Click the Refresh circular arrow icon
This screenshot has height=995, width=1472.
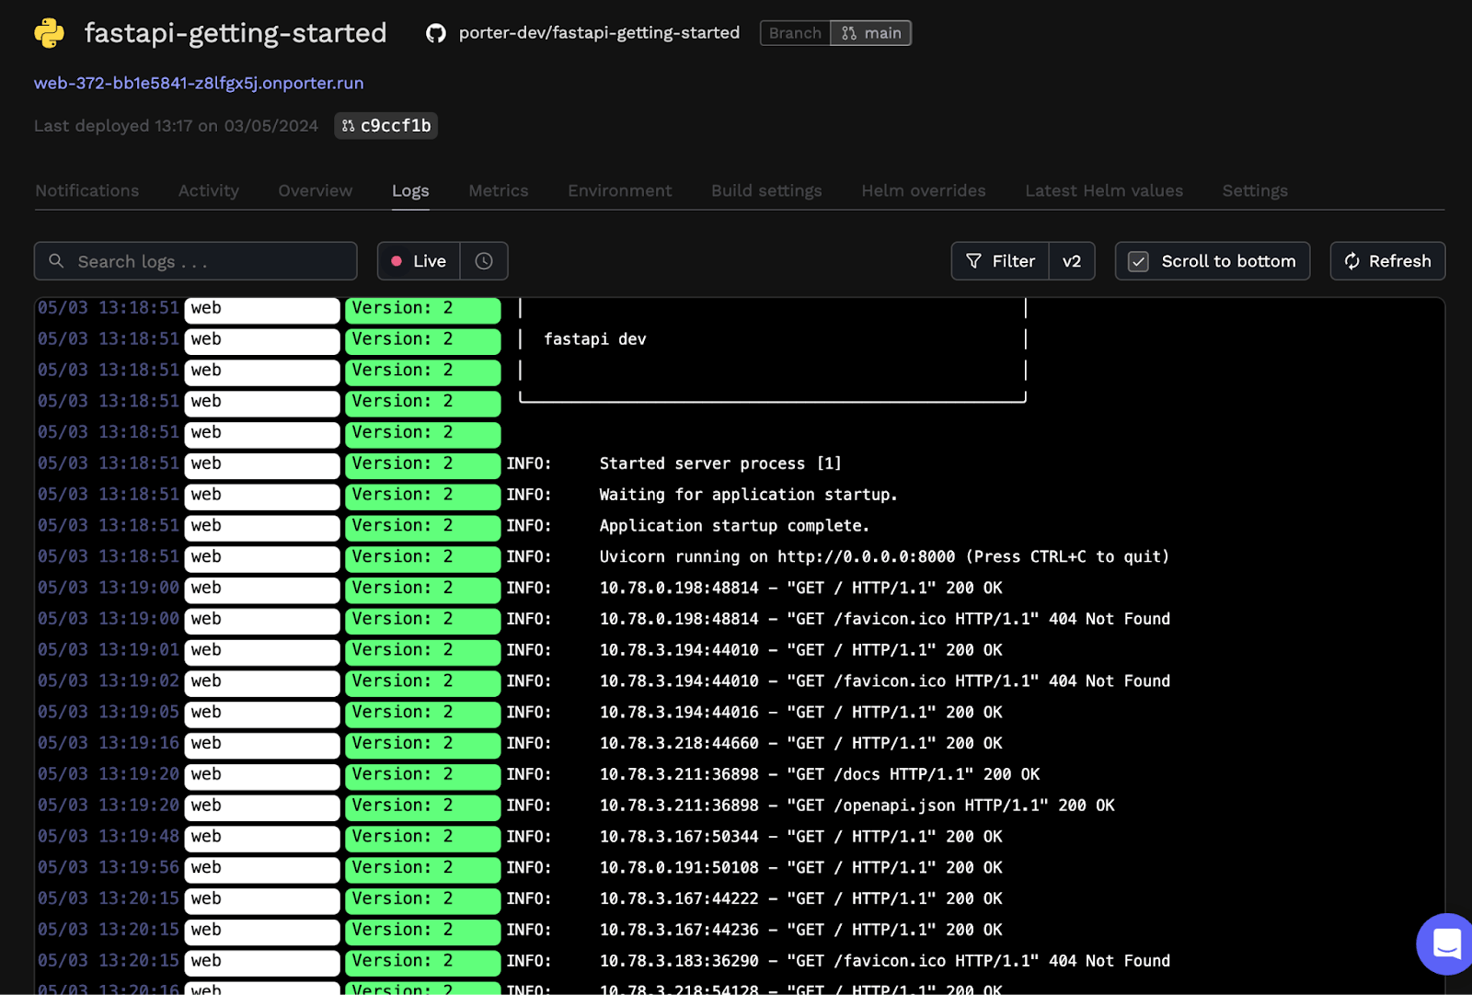(x=1351, y=261)
